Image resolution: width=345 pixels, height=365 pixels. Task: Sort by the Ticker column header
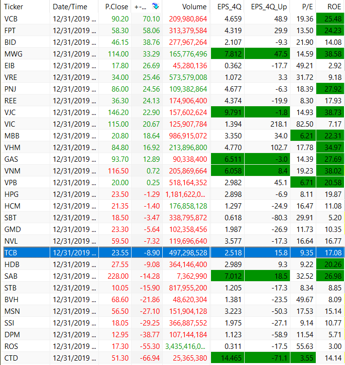14,7
